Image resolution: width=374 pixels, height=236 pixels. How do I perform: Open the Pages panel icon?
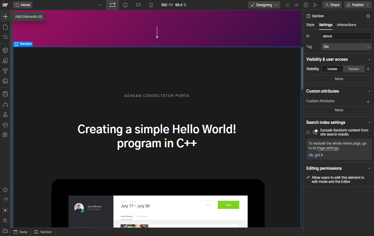point(5,27)
